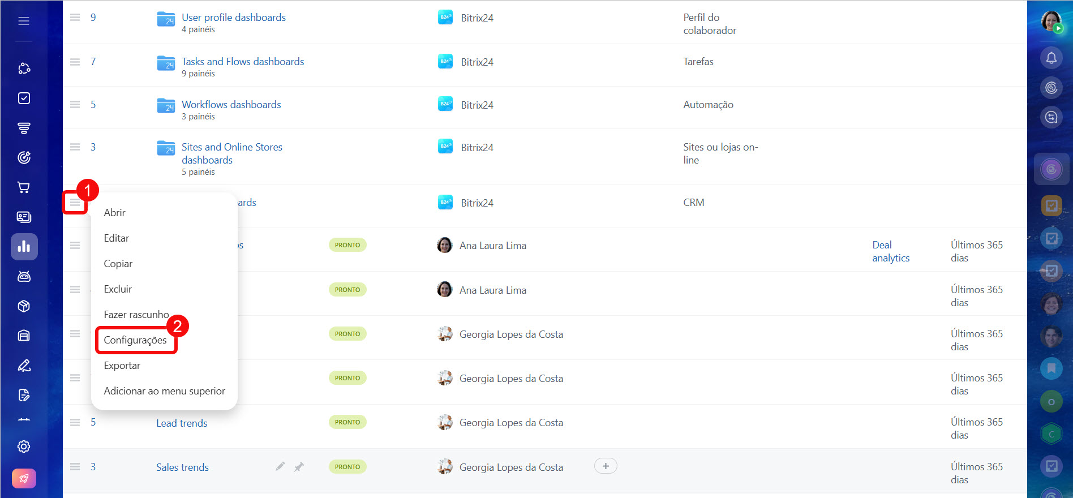Open row menu for Workflows dashboards
Image resolution: width=1073 pixels, height=498 pixels.
click(x=75, y=105)
